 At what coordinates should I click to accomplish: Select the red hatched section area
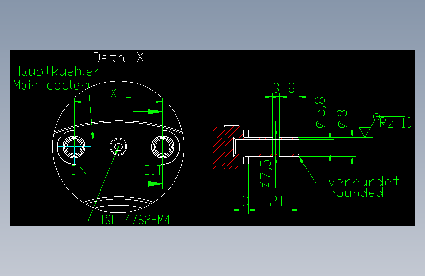pos(226,148)
